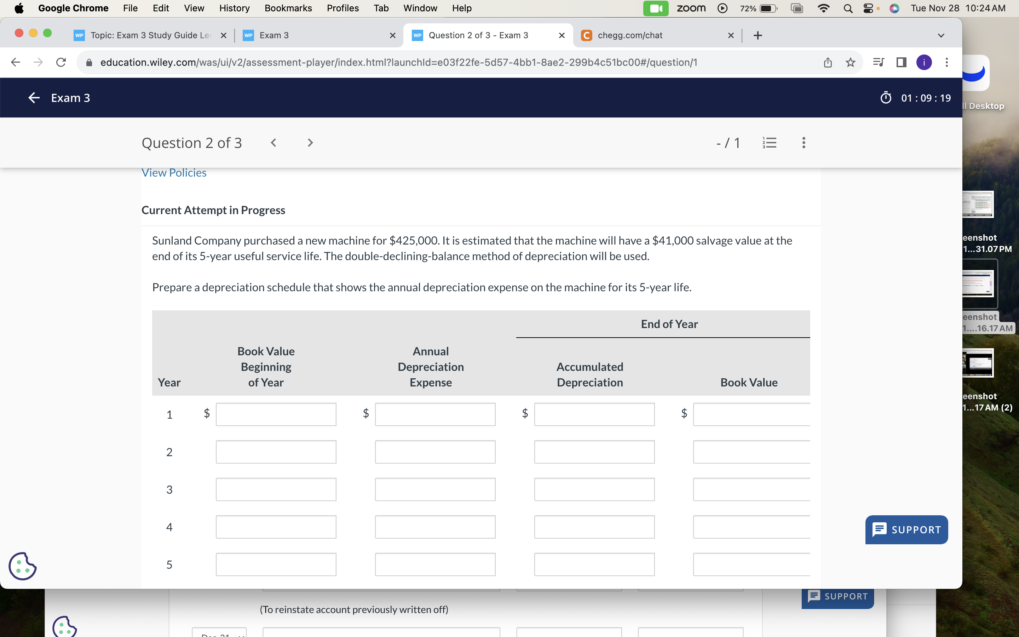Image resolution: width=1019 pixels, height=637 pixels.
Task: Bookmark this page using the star icon
Action: coord(850,62)
